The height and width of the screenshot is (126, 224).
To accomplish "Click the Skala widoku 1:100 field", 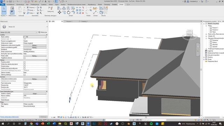I will click(35, 37).
